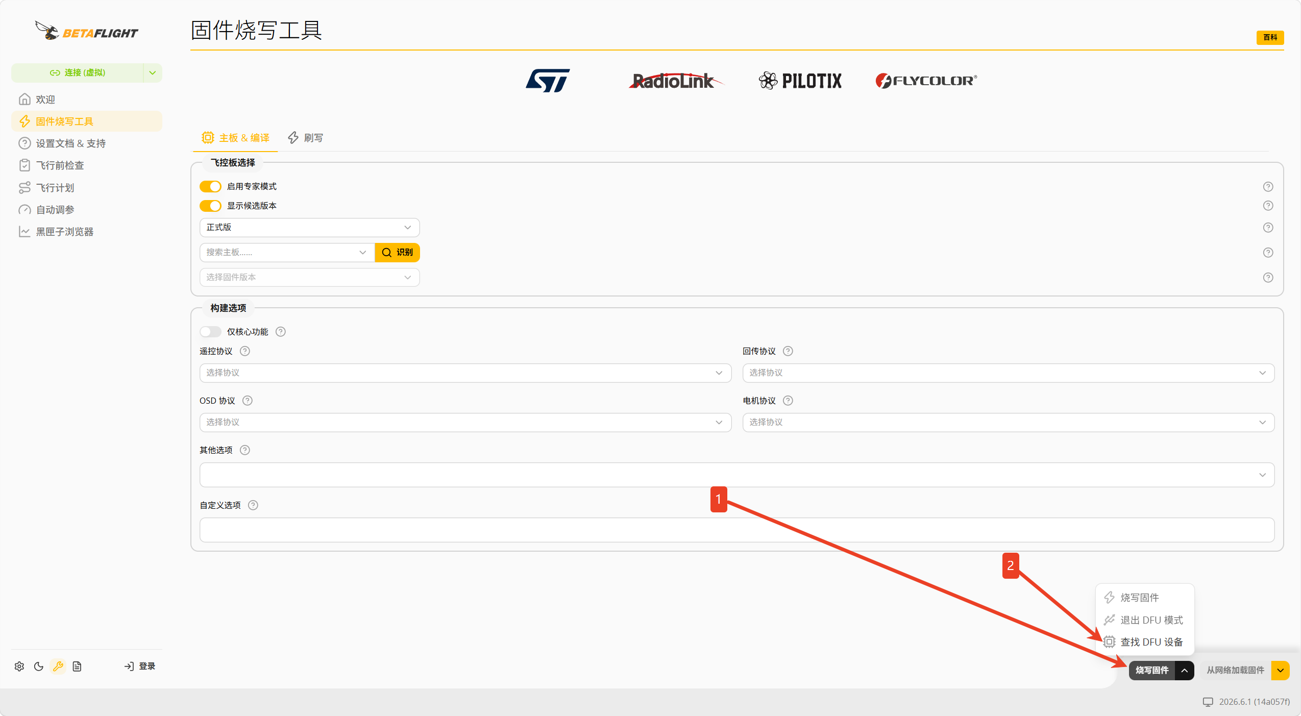The height and width of the screenshot is (716, 1301).
Task: Collapse the 烧写固件 menu caret
Action: (x=1184, y=671)
